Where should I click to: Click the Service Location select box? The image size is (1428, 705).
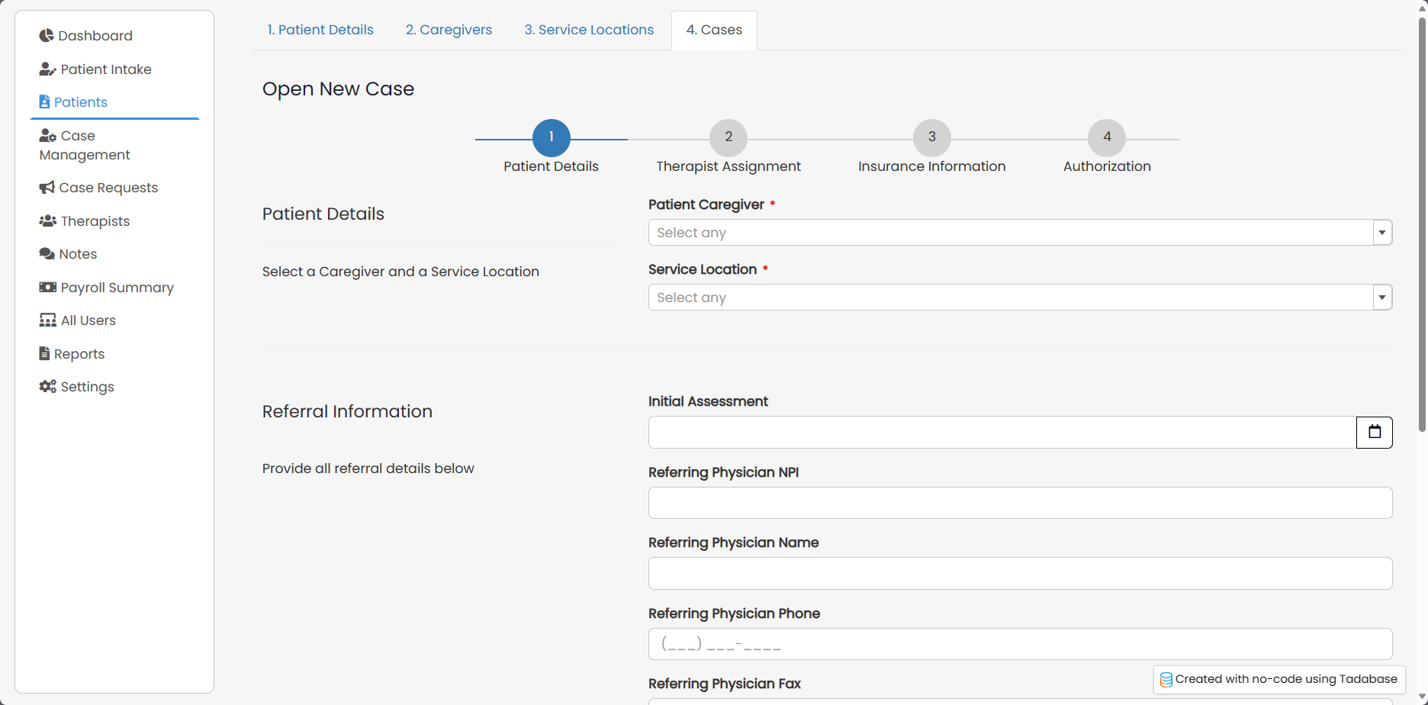[1020, 298]
